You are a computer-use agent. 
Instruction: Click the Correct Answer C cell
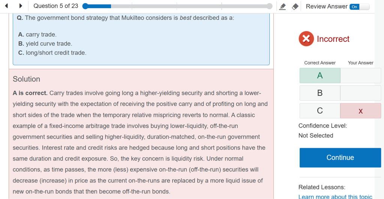(x=320, y=111)
